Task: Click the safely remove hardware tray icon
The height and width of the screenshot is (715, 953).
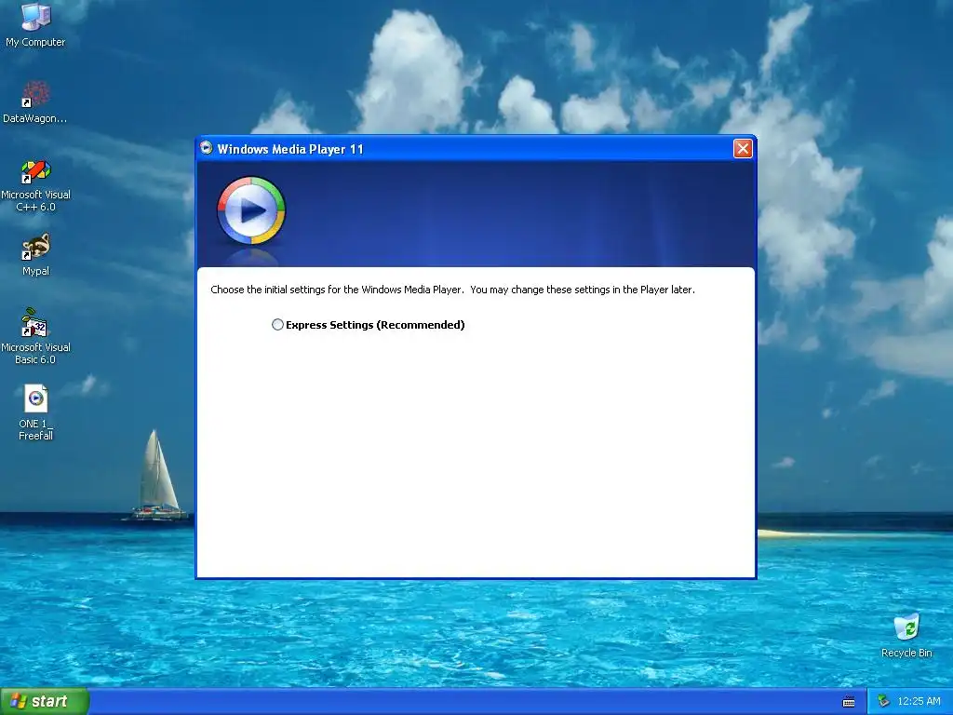Action: coord(884,701)
